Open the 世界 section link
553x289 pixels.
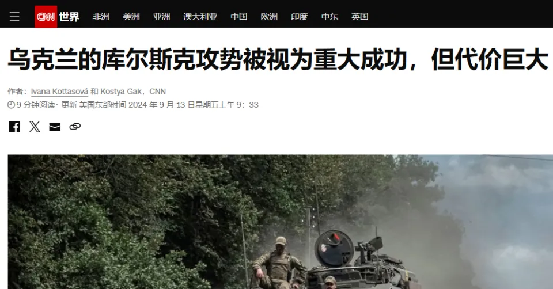click(69, 17)
